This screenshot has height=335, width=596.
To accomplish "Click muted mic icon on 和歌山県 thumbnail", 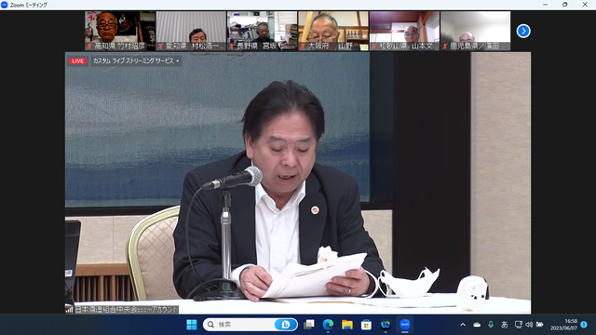I will [x=374, y=47].
